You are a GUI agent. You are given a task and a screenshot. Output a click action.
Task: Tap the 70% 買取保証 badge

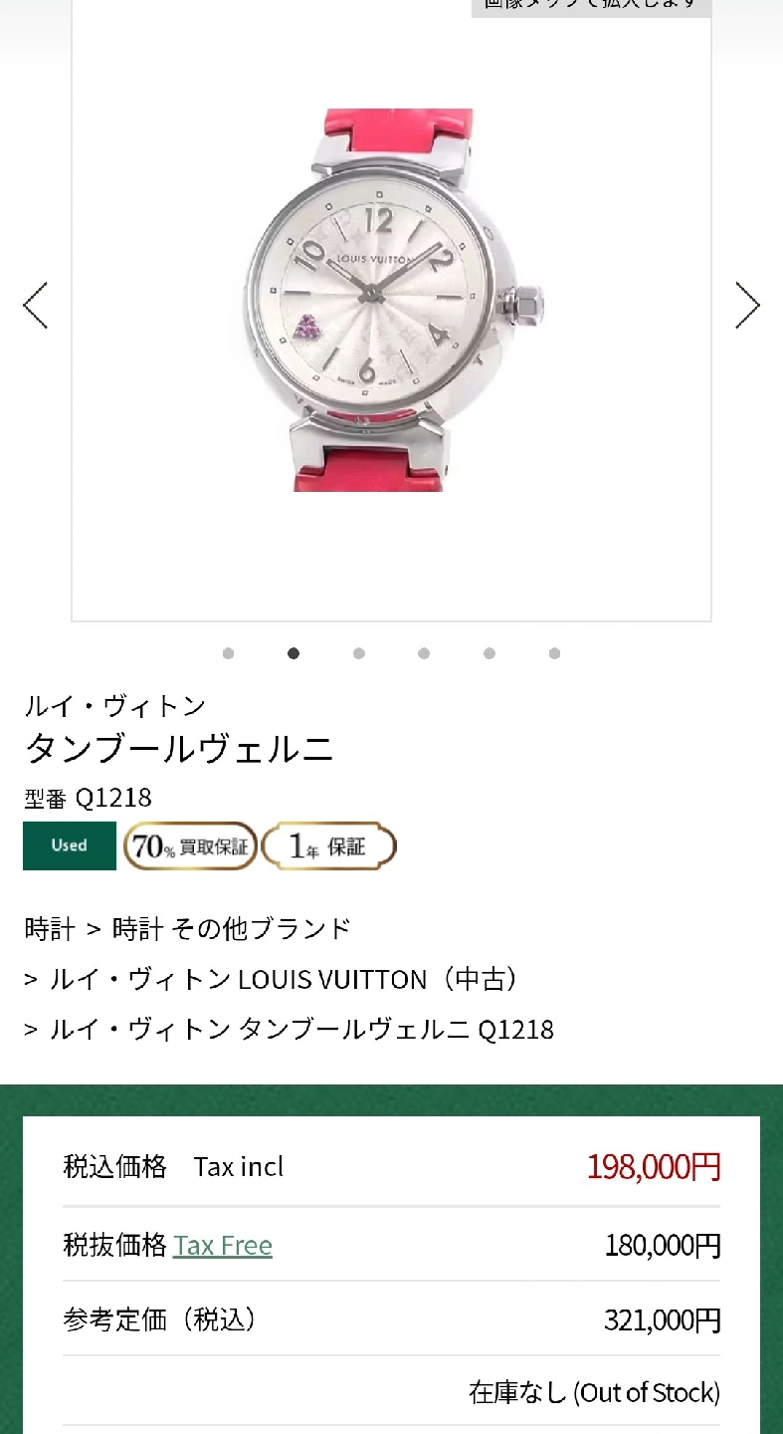pos(191,846)
